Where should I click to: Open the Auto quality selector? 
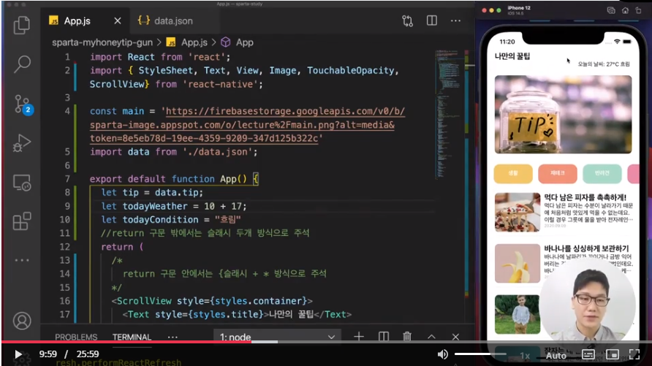[556, 356]
